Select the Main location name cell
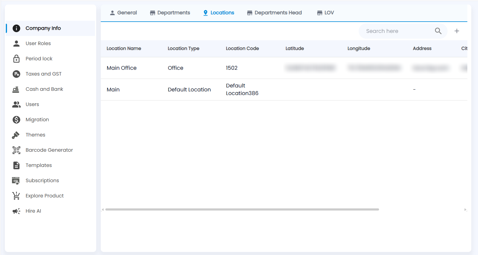The width and height of the screenshot is (478, 255). click(x=113, y=90)
